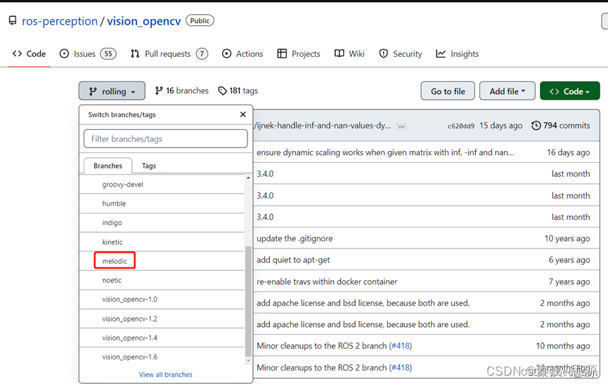Choose the melodic branch
The width and height of the screenshot is (608, 384).
pyautogui.click(x=162, y=261)
